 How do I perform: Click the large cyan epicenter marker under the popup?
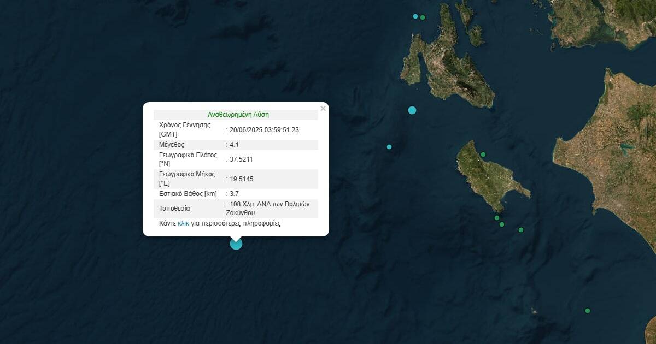pos(236,244)
